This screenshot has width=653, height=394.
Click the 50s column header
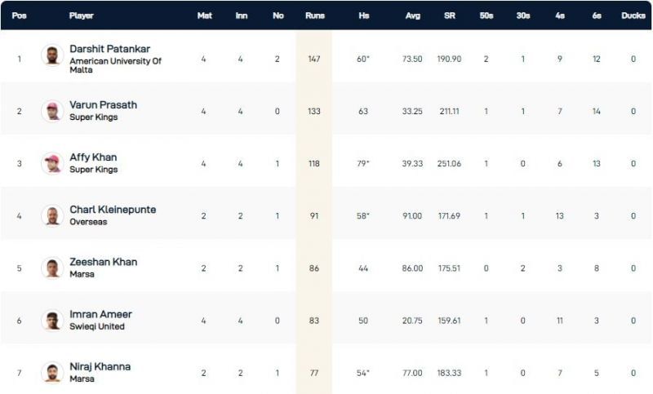coord(486,15)
